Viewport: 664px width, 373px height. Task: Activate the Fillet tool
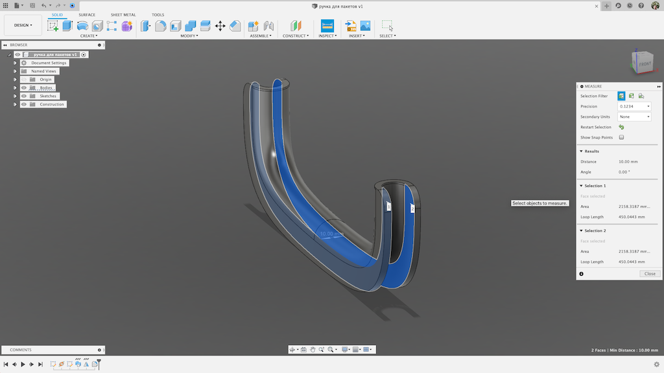[161, 26]
